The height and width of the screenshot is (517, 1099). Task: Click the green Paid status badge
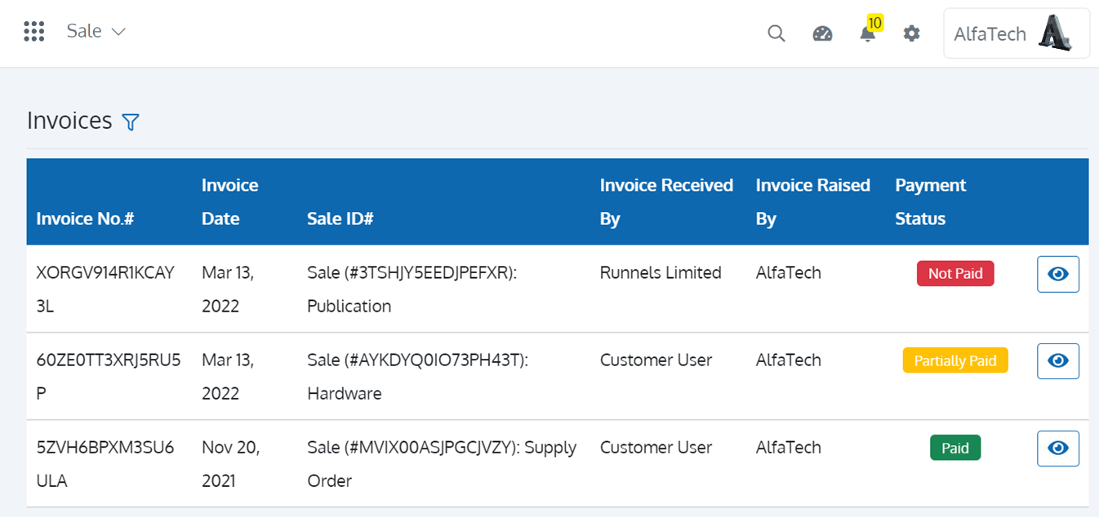pos(955,448)
